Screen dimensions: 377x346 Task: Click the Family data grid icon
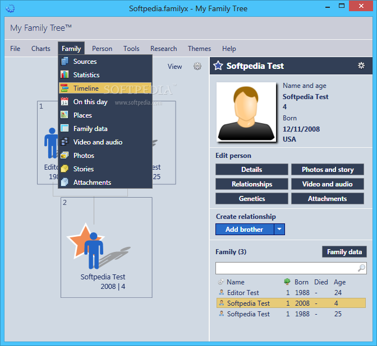point(65,128)
